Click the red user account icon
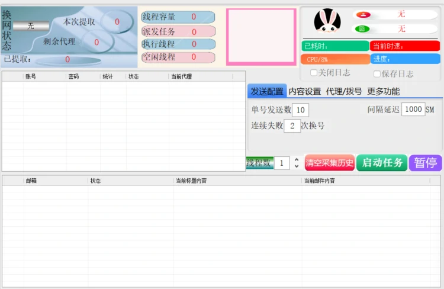Image resolution: width=444 pixels, height=289 pixels. (x=363, y=14)
